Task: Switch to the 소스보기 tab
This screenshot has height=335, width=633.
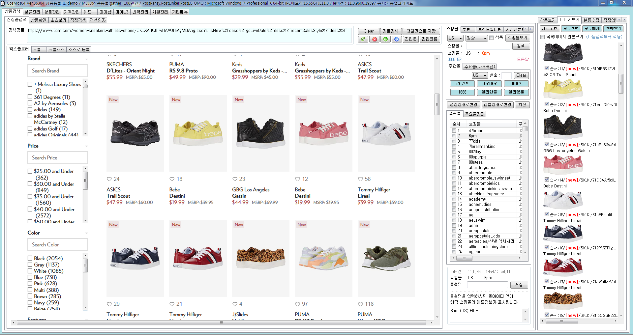Action: coord(58,20)
